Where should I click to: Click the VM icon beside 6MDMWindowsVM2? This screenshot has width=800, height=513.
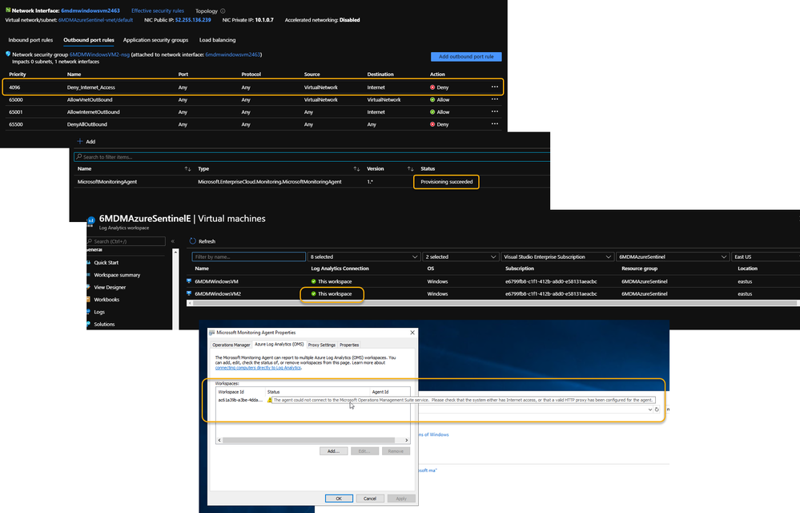(189, 293)
